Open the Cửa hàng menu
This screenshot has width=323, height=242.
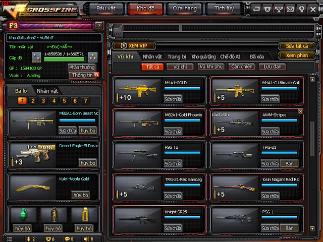pos(185,9)
